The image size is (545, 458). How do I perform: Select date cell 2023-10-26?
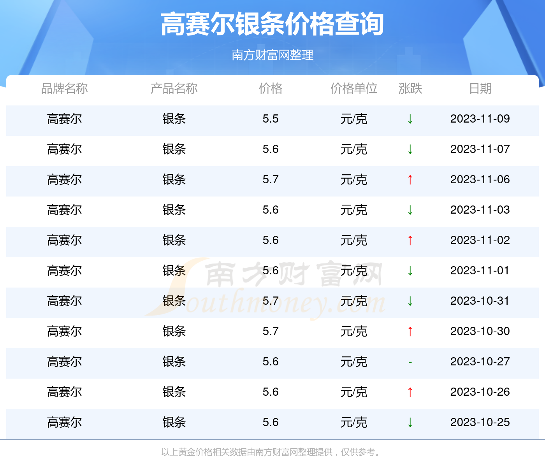pos(480,392)
